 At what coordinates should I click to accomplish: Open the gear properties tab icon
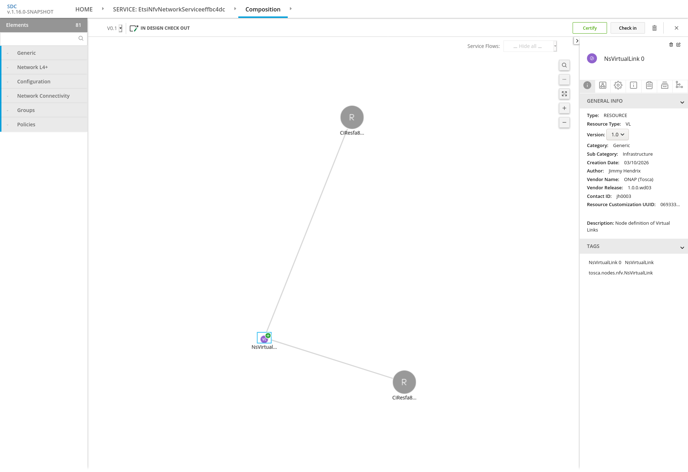coord(618,85)
